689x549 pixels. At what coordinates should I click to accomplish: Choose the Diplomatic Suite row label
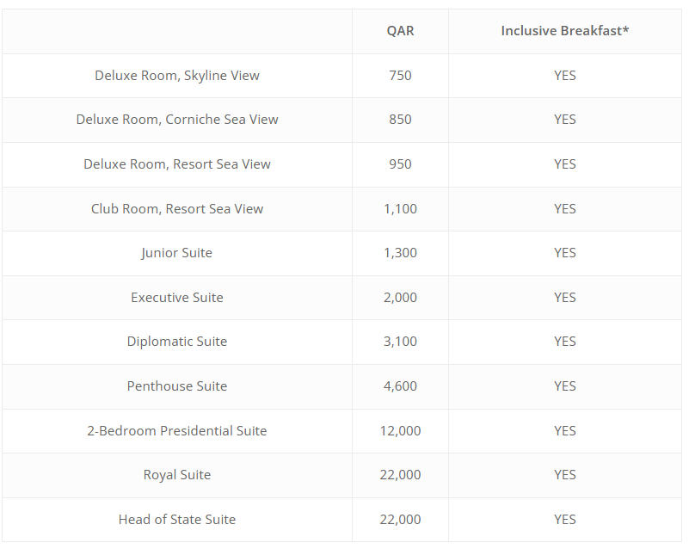click(177, 342)
